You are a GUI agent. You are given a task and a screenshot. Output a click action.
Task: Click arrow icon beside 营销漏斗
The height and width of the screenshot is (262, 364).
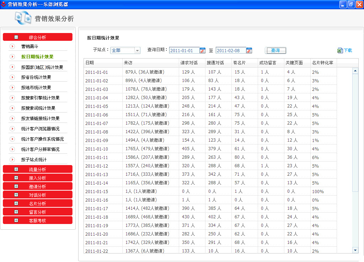[x=12, y=47]
